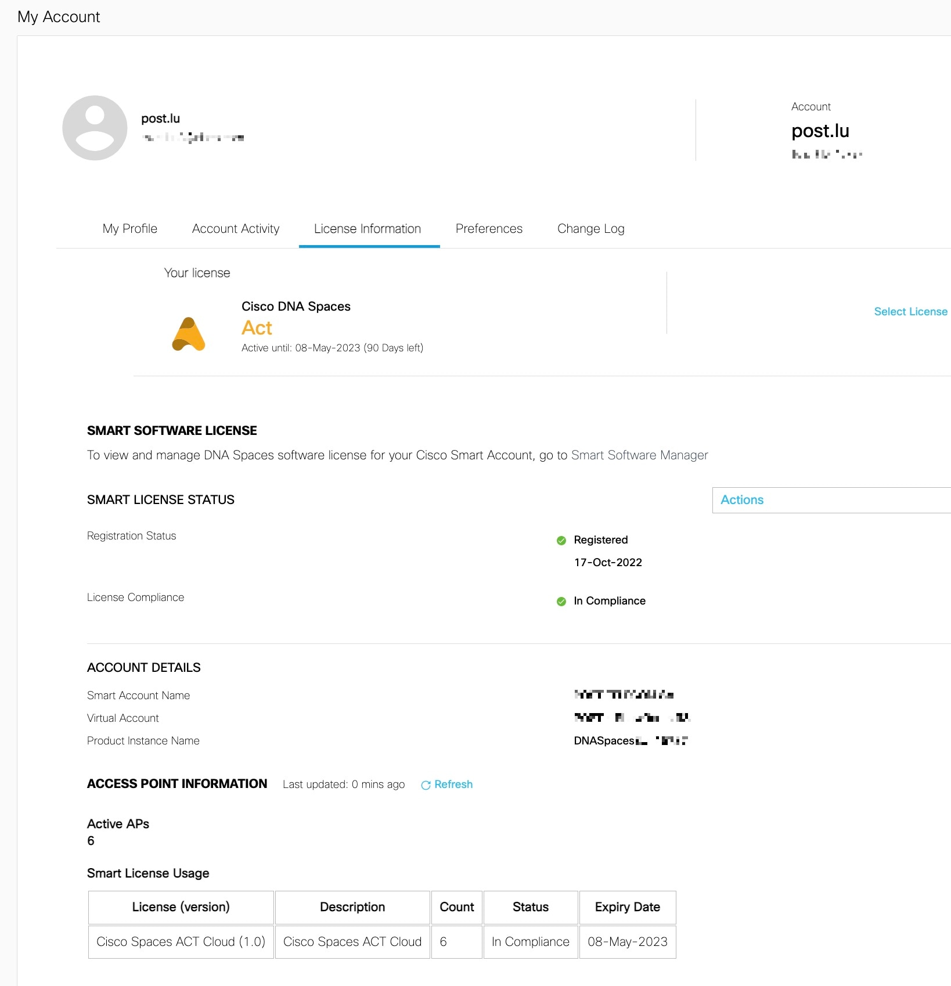Click the Your license label
Viewport: 951px width, 986px height.
(x=197, y=273)
